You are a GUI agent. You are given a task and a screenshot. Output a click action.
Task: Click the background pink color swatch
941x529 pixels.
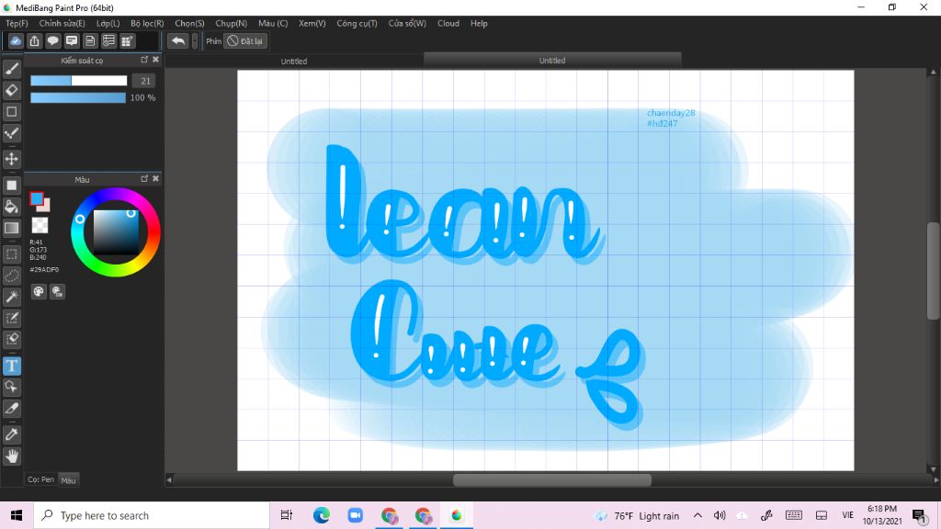point(46,207)
